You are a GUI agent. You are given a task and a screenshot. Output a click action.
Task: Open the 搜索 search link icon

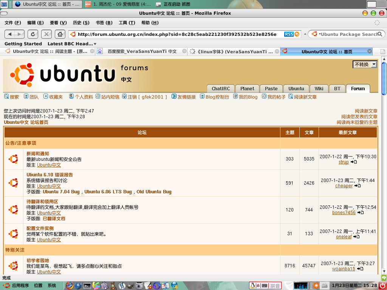[6, 96]
